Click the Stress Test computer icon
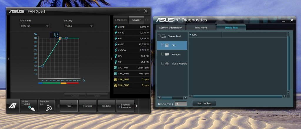This screenshot has height=129, width=301. coord(163,36)
